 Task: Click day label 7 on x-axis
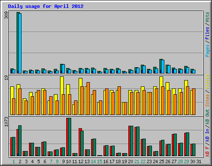point(51,161)
